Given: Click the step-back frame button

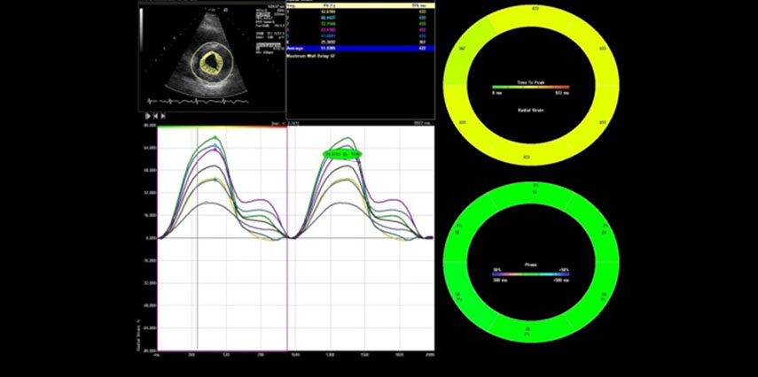Looking at the screenshot, I should [x=156, y=116].
